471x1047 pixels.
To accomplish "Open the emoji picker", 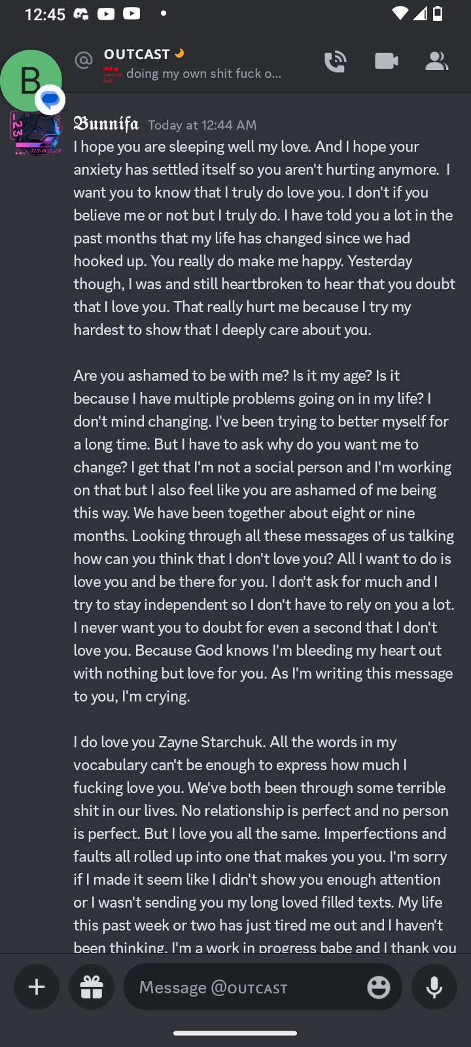I will 378,987.
